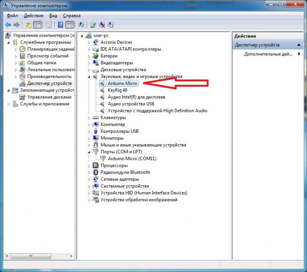The height and width of the screenshot is (272, 307).
Task: Collapse the user-pc root node
Action: coord(82,36)
